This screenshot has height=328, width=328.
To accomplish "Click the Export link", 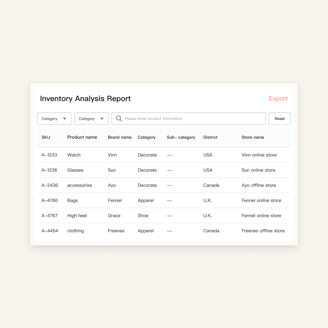I will pos(278,99).
